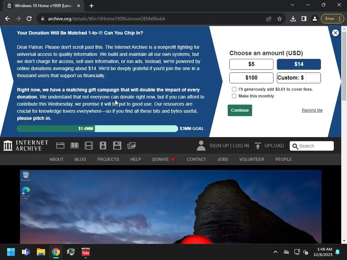Open the BLOG menu item

[80, 159]
